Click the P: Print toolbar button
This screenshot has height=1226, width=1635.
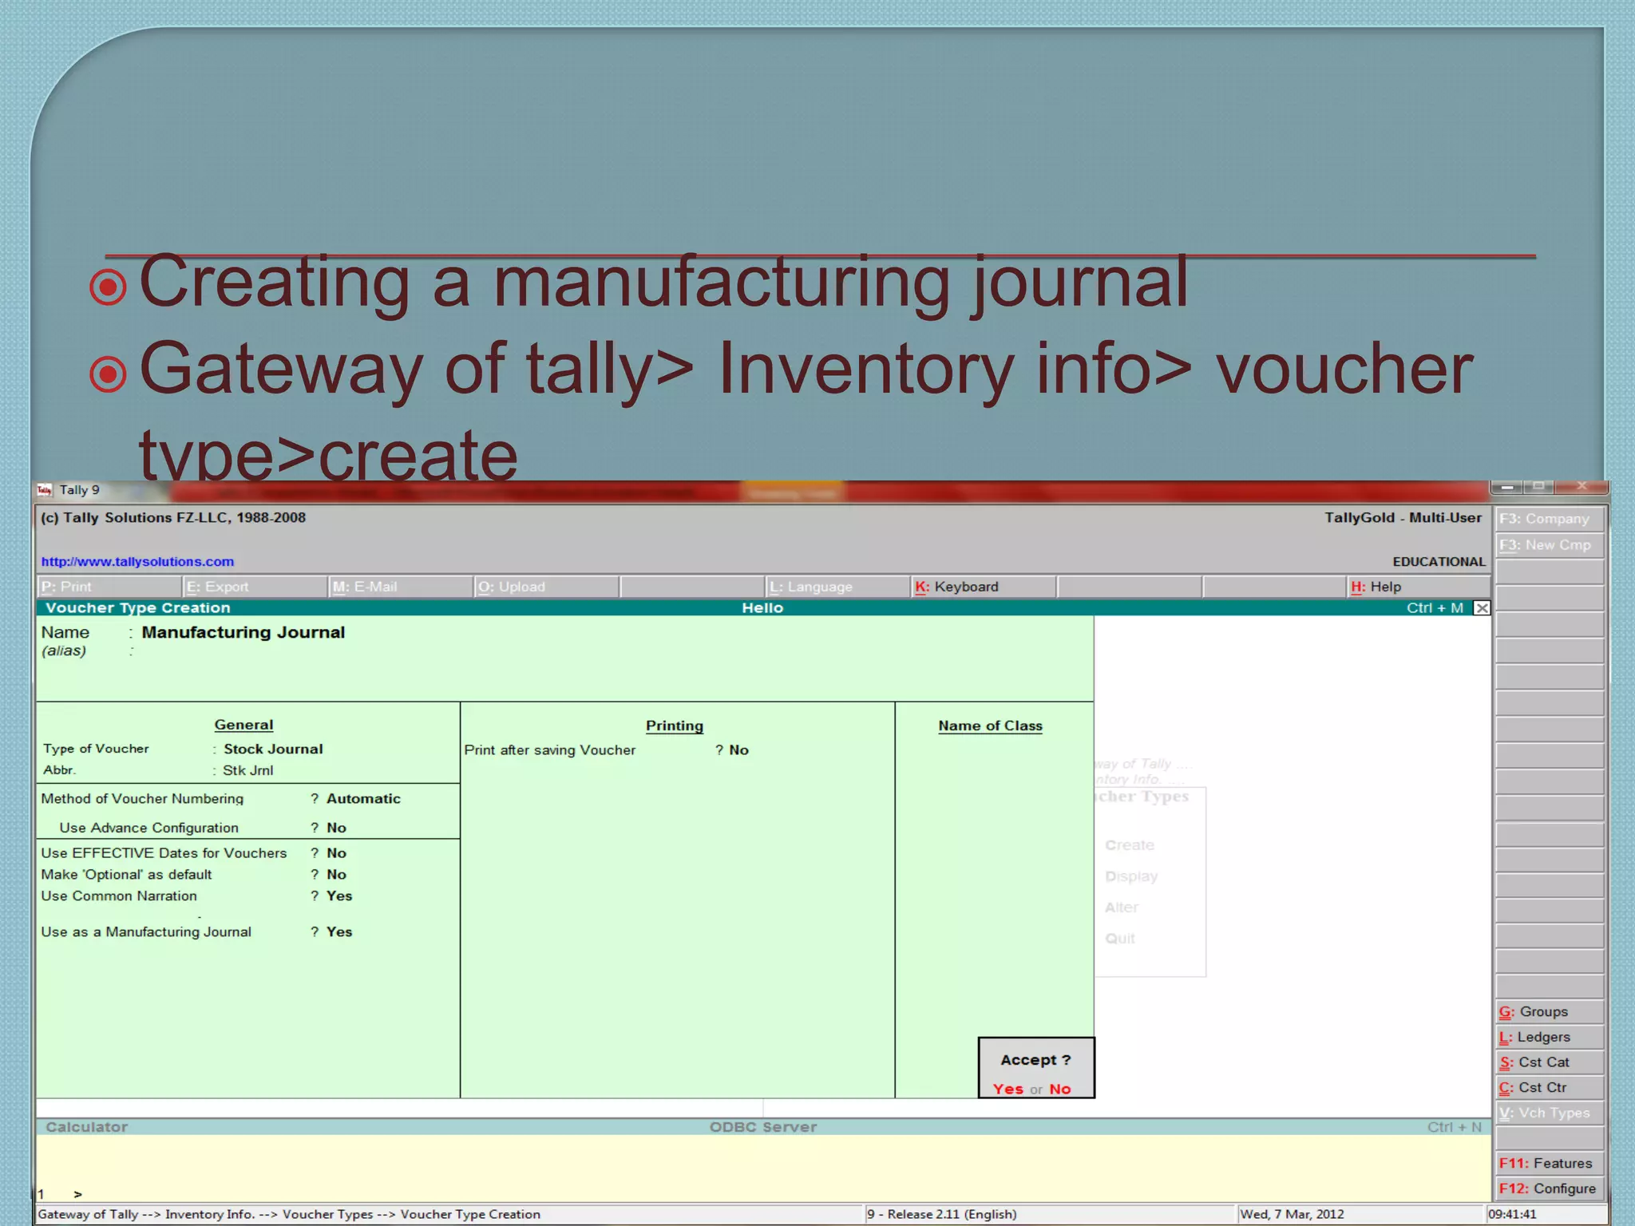pyautogui.click(x=109, y=587)
